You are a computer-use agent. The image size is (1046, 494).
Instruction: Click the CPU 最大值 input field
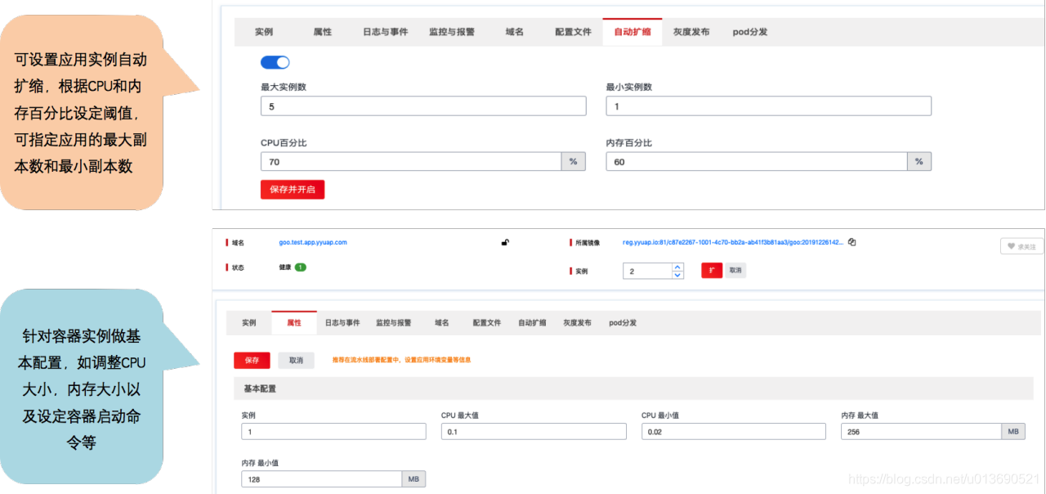point(534,432)
